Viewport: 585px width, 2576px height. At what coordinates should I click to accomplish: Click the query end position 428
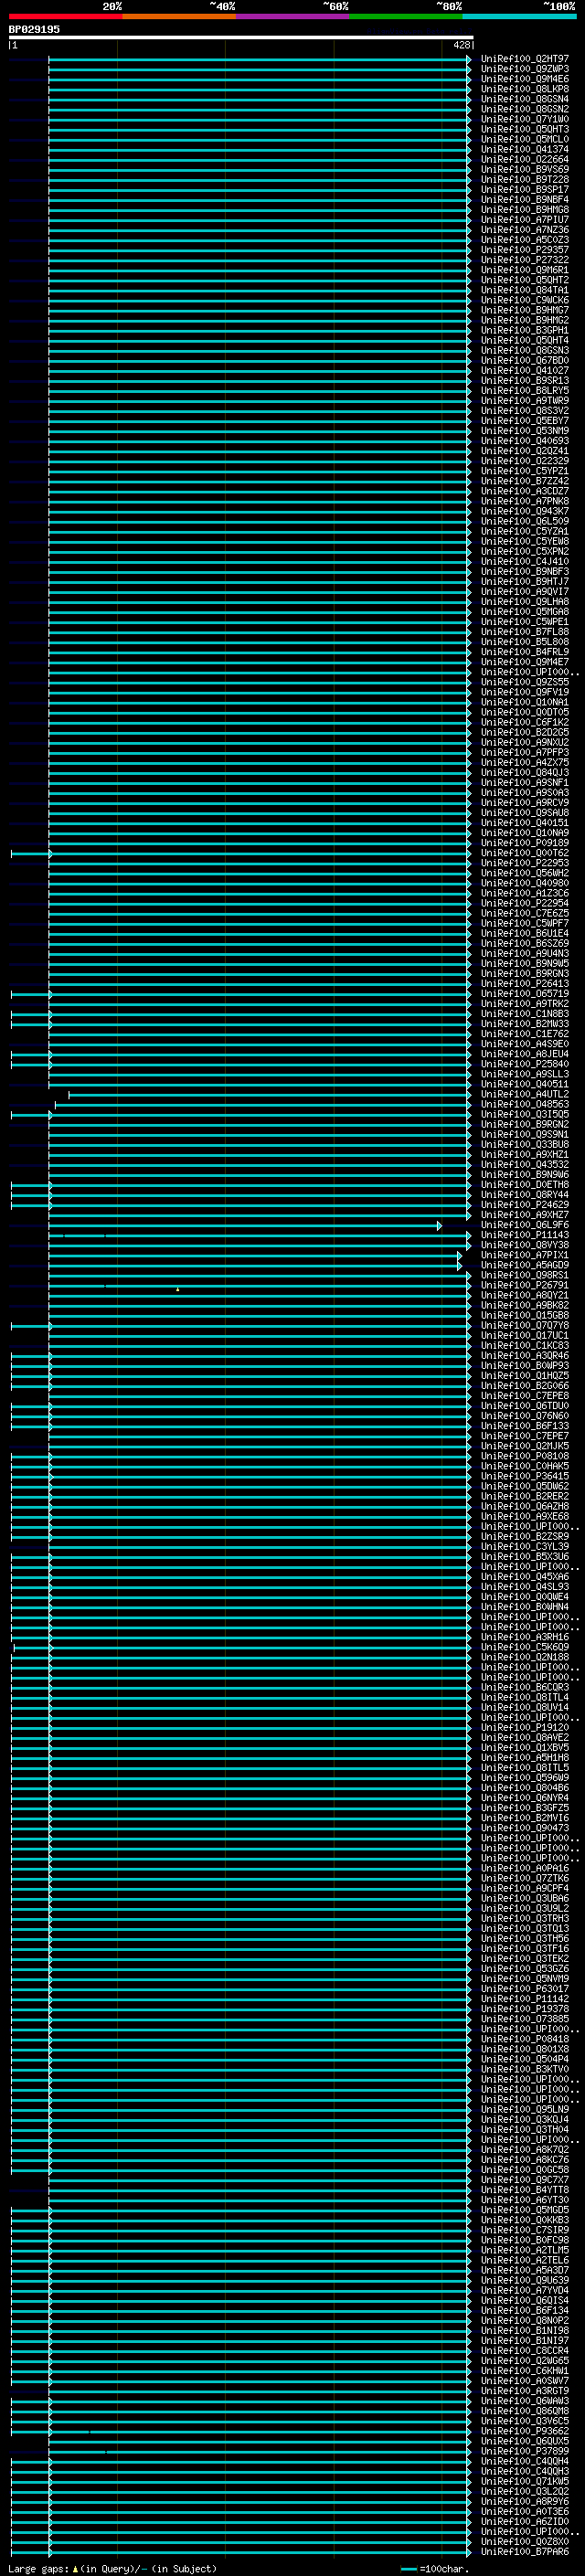[x=461, y=45]
